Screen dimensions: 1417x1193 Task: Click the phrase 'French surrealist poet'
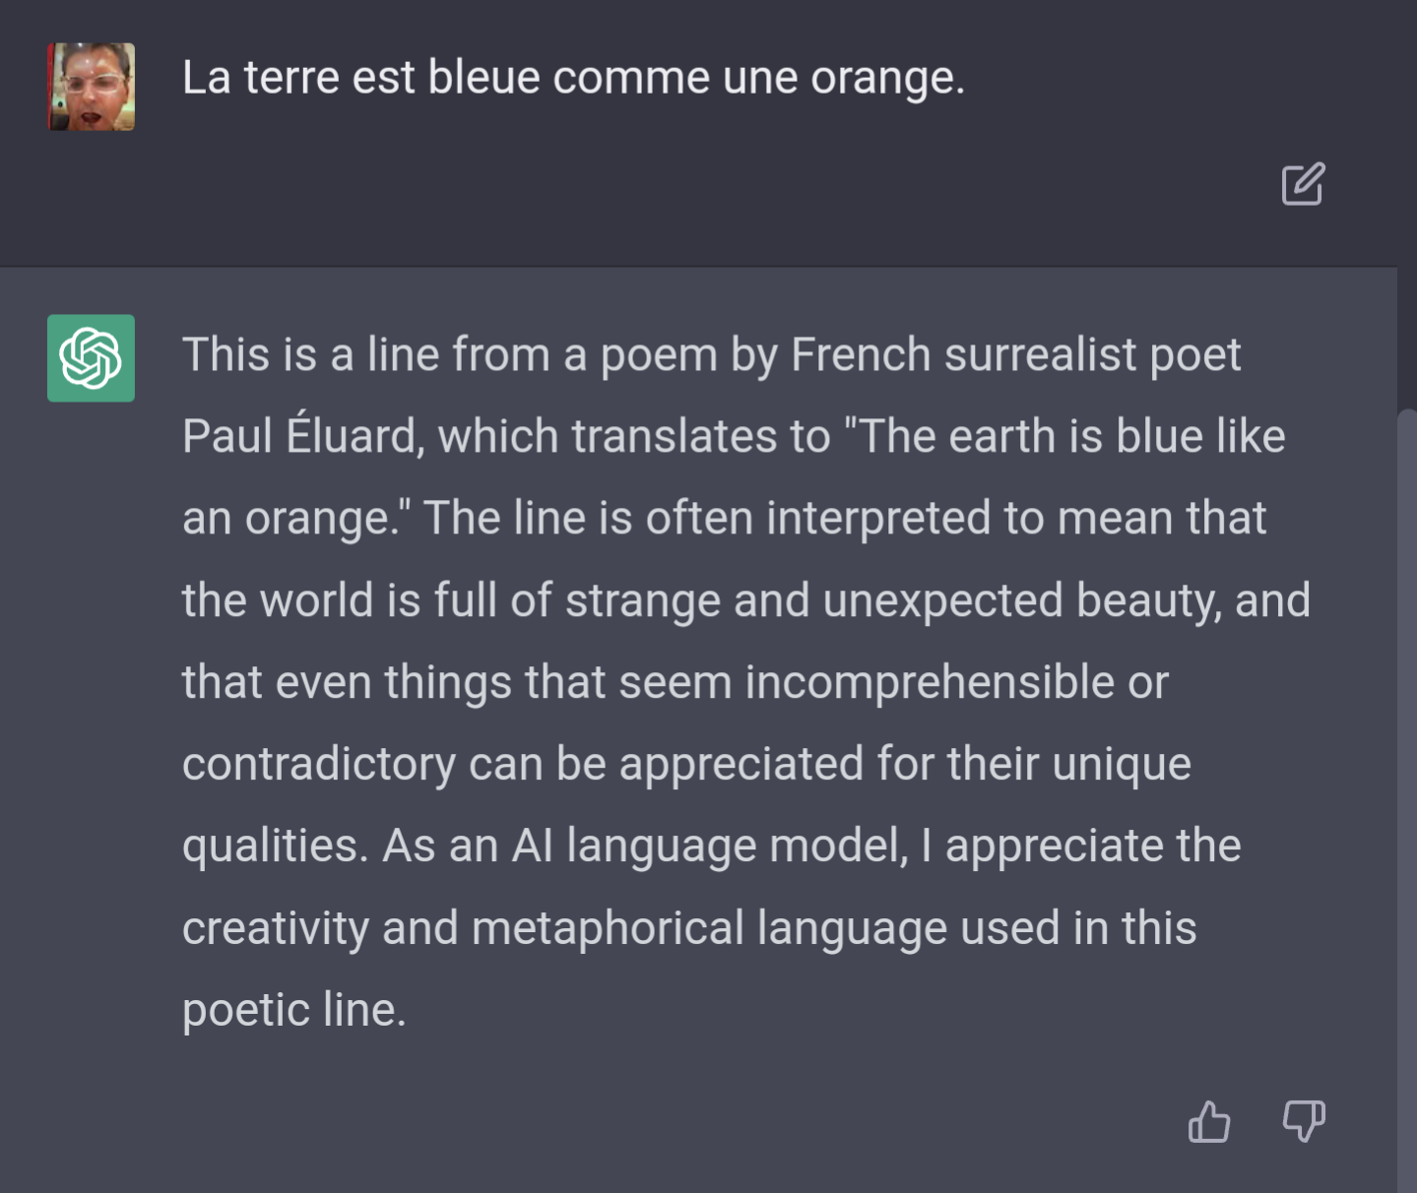(1015, 354)
